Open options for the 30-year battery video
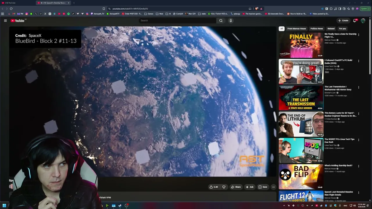Image resolution: width=372 pixels, height=209 pixels. [359, 114]
